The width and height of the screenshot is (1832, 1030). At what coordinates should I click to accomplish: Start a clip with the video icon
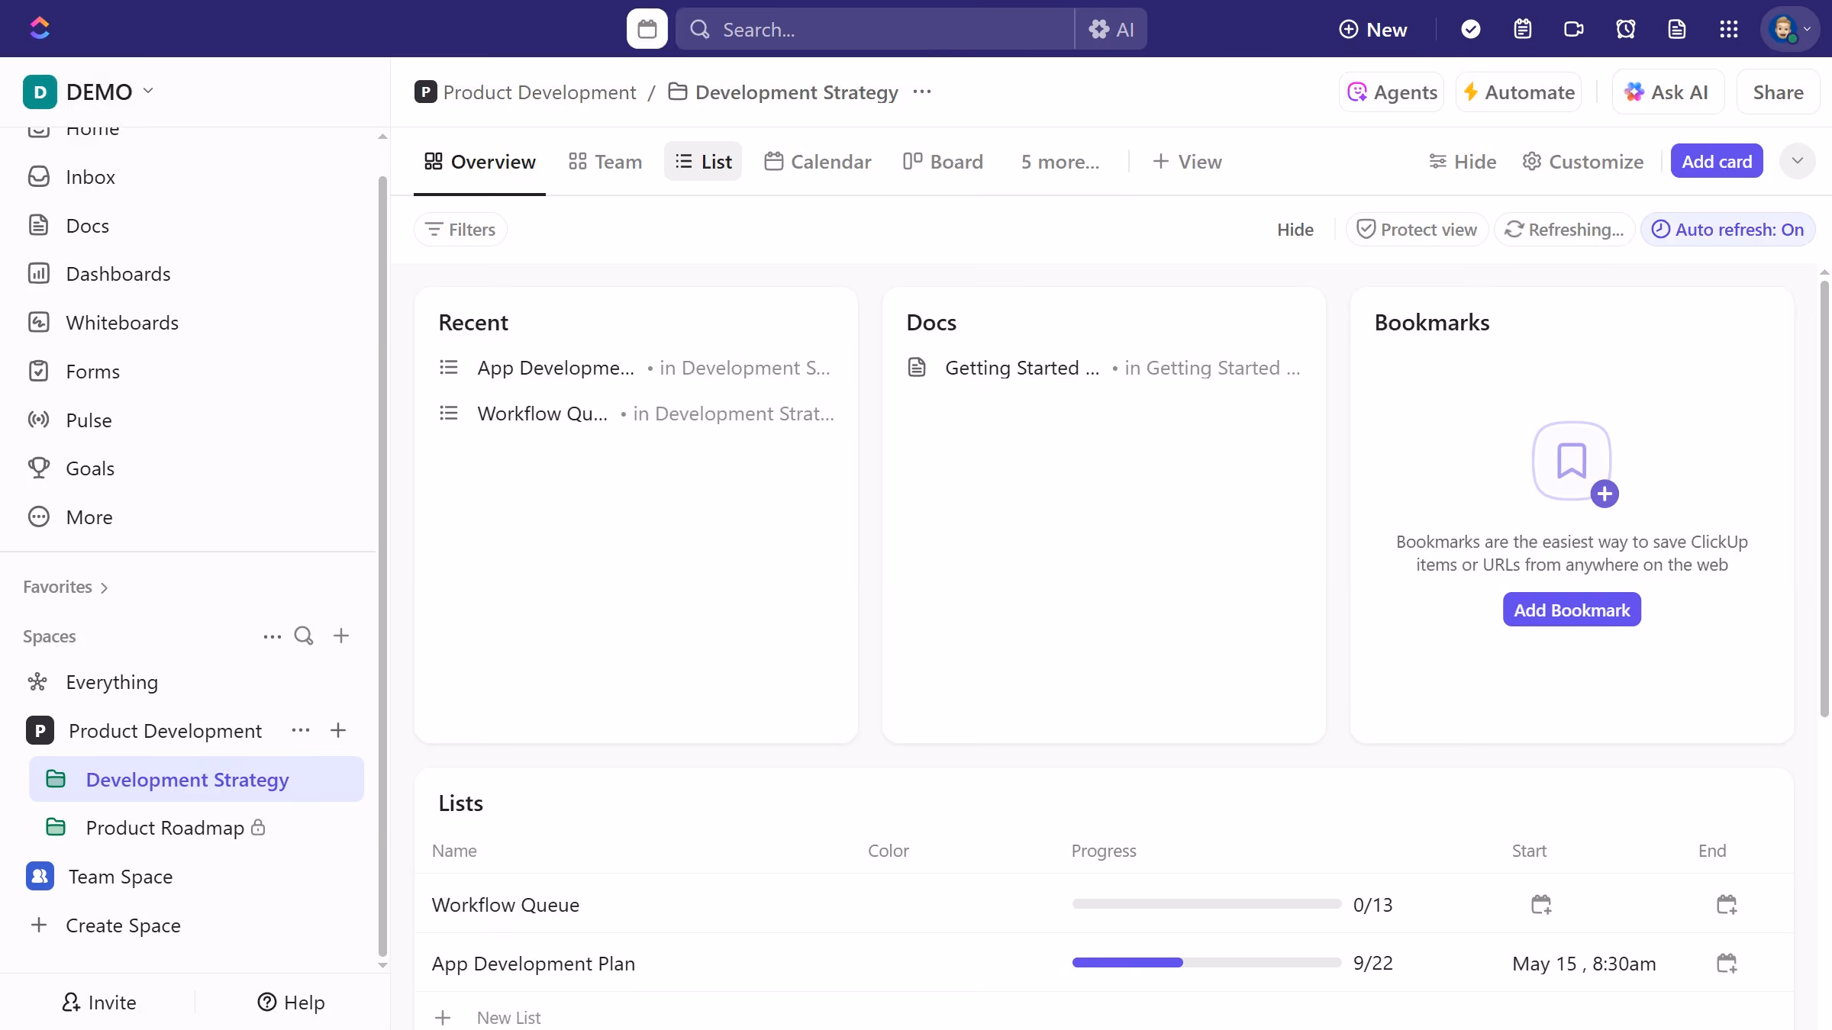pyautogui.click(x=1574, y=29)
